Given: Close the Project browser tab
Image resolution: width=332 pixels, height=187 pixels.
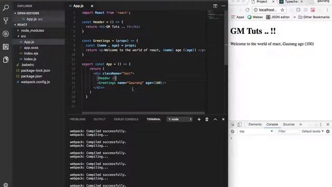Looking at the screenshot, I should coord(273,2).
